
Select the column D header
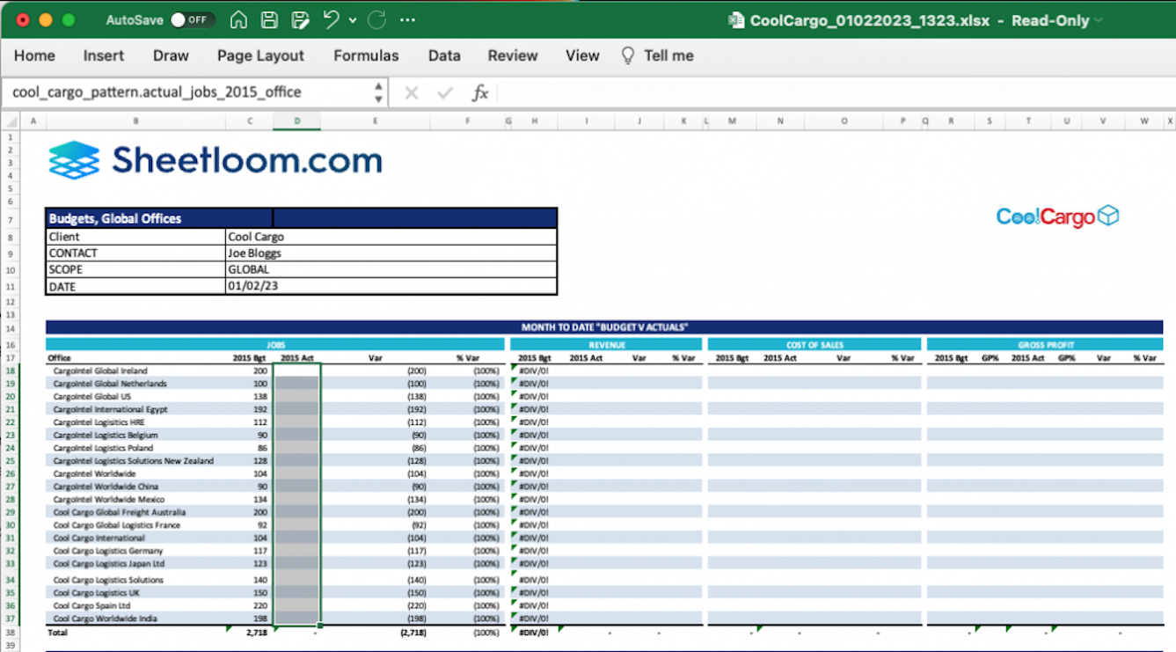coord(296,121)
